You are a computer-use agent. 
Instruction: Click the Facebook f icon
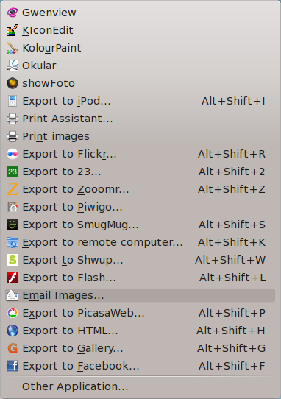click(x=13, y=366)
